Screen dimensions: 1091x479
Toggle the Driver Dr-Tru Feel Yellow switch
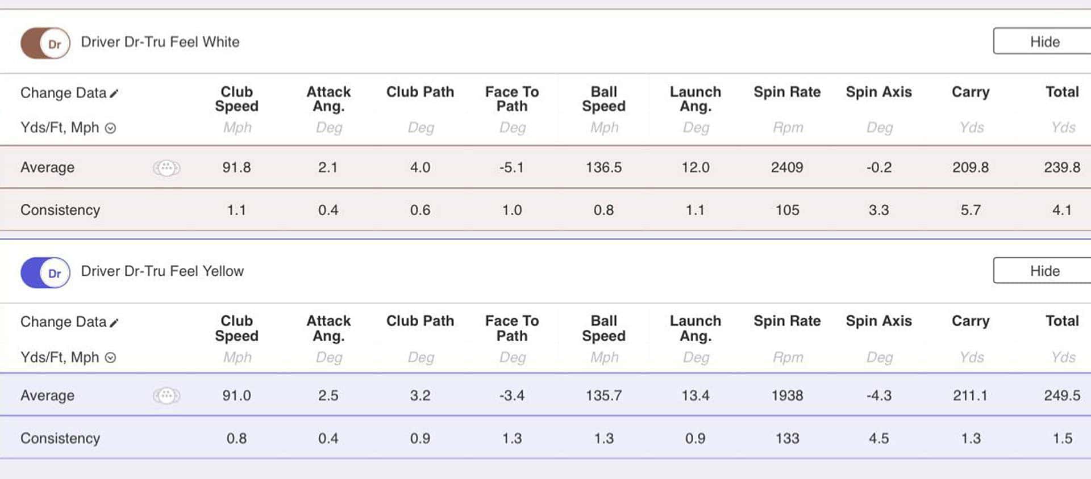tap(45, 272)
